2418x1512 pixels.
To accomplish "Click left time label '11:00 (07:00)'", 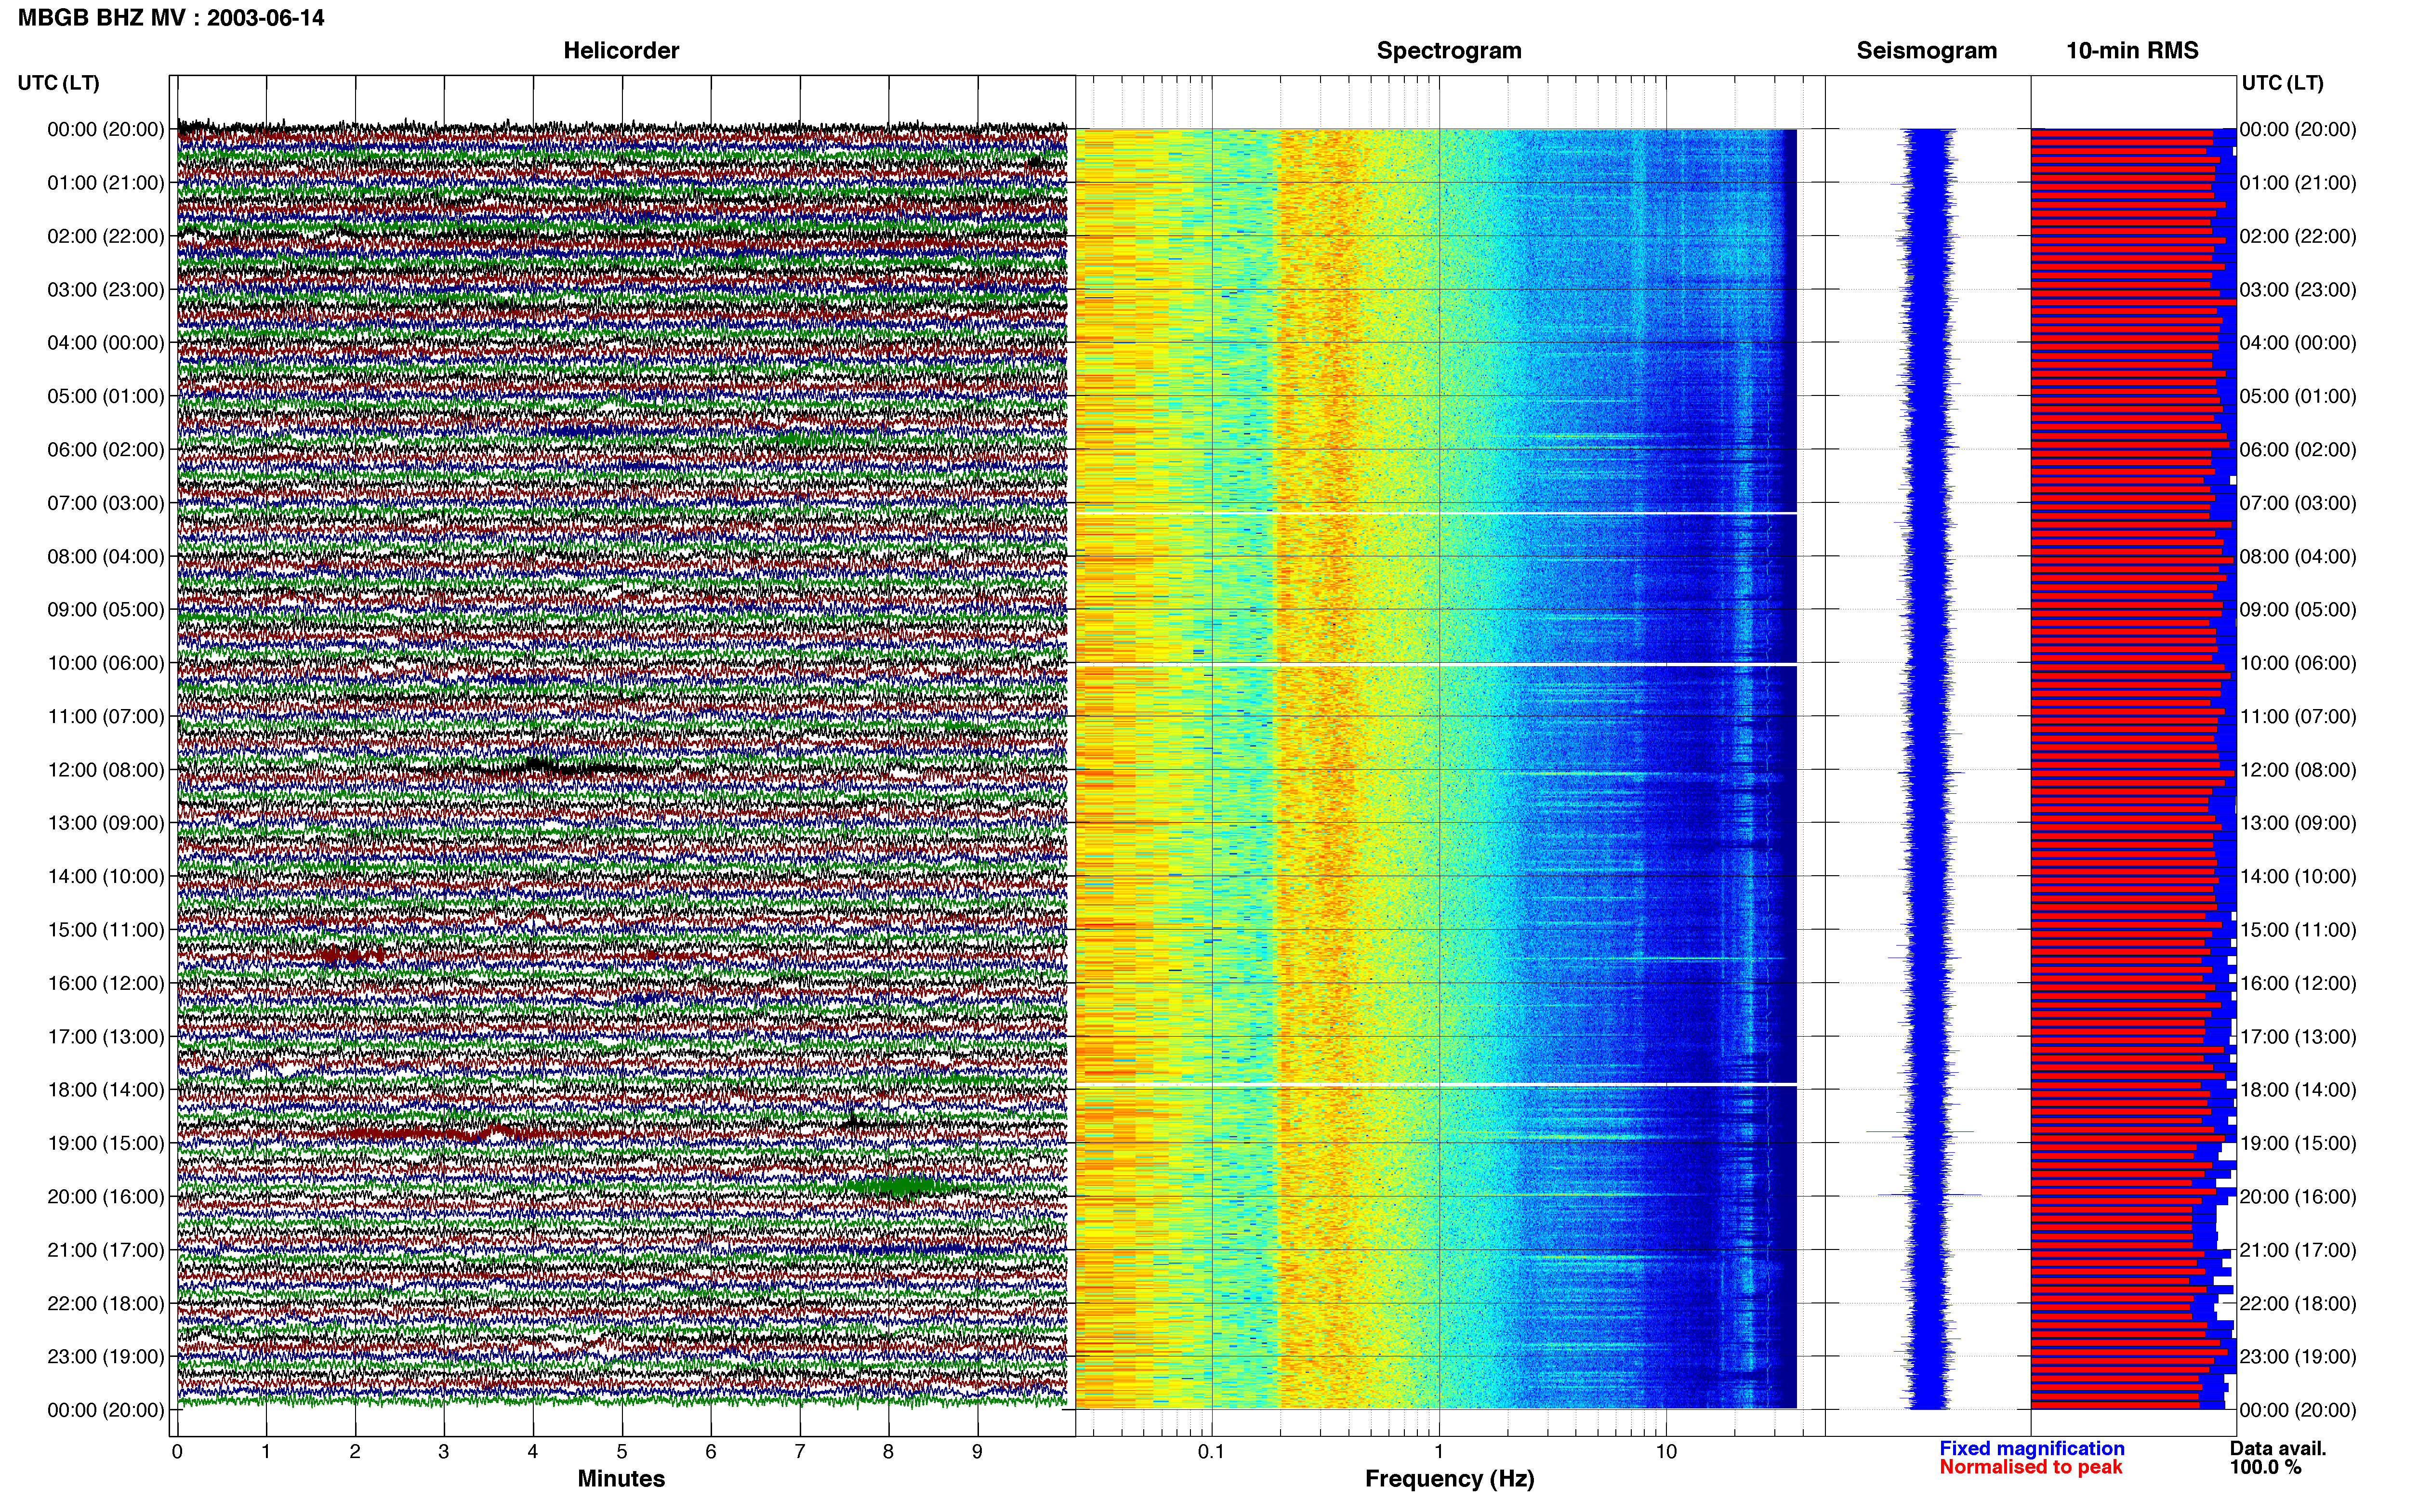I will [106, 716].
